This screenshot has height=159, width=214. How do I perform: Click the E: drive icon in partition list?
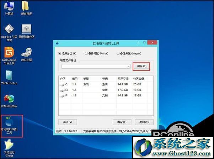point(62,90)
